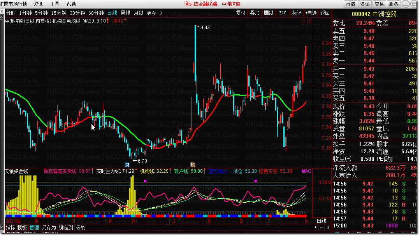
Task: Select the 1分钟 period
Action: (x=25, y=13)
